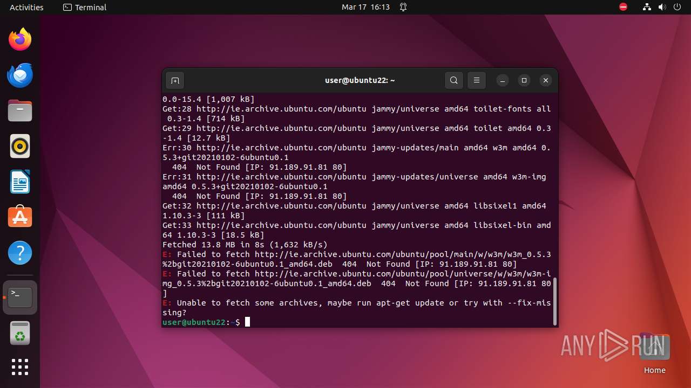Screen dimensions: 691x388
Task: Open the Activities overview
Action: point(26,7)
